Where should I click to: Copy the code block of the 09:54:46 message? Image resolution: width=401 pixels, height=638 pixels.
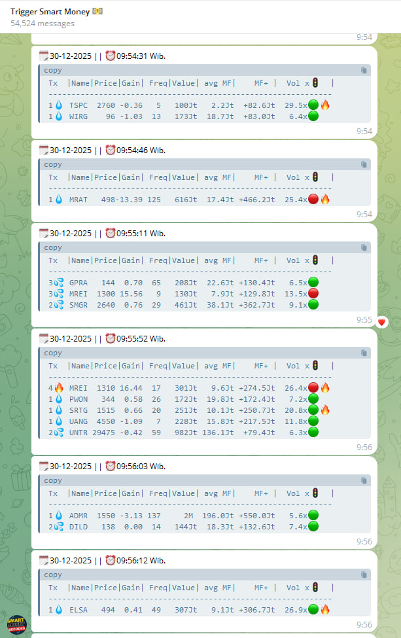364,164
